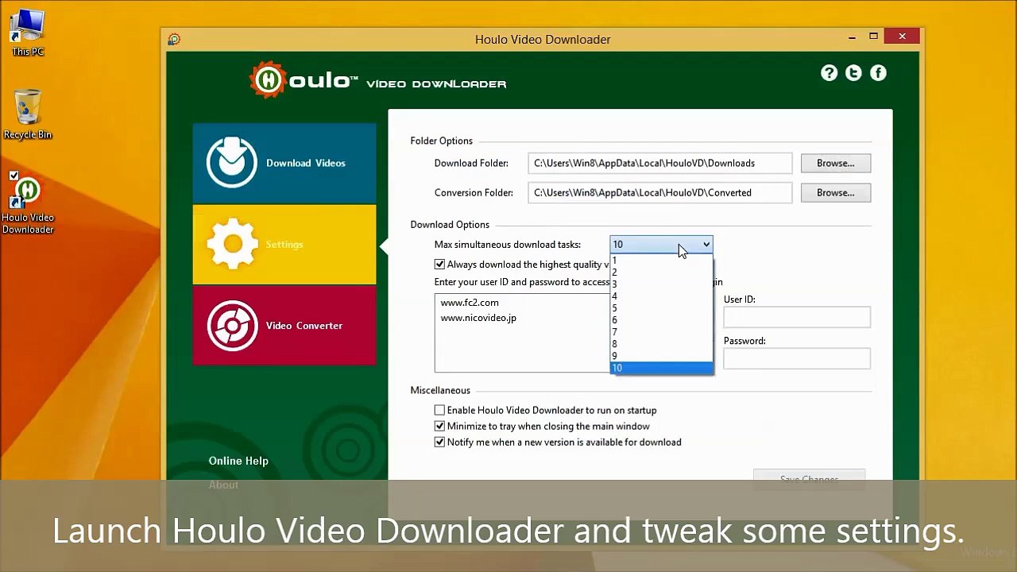Select Houlo Video Downloader desktop shortcut

tap(28, 203)
